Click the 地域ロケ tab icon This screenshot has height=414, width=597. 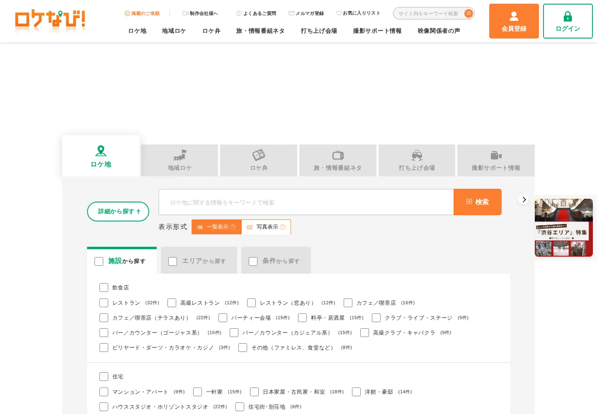pos(180,155)
